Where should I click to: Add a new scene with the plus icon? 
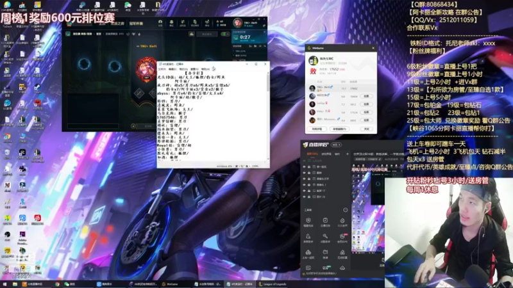[x=348, y=154]
